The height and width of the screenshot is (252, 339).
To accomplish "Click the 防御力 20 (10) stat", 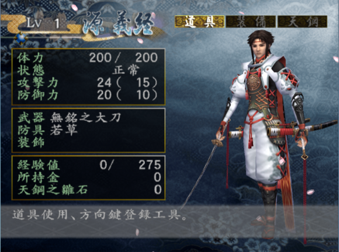I will pos(88,95).
